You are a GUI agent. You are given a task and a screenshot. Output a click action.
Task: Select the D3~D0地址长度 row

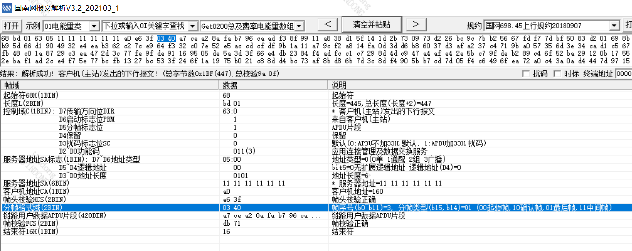click(315, 175)
